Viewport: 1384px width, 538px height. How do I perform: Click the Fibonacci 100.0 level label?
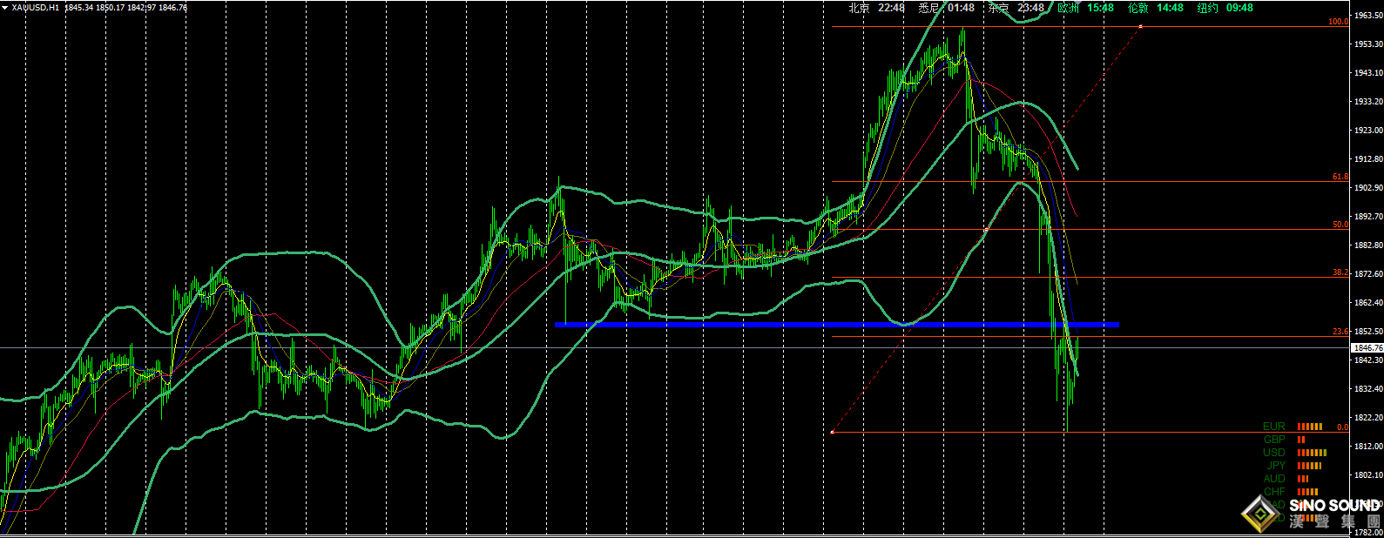(1338, 22)
